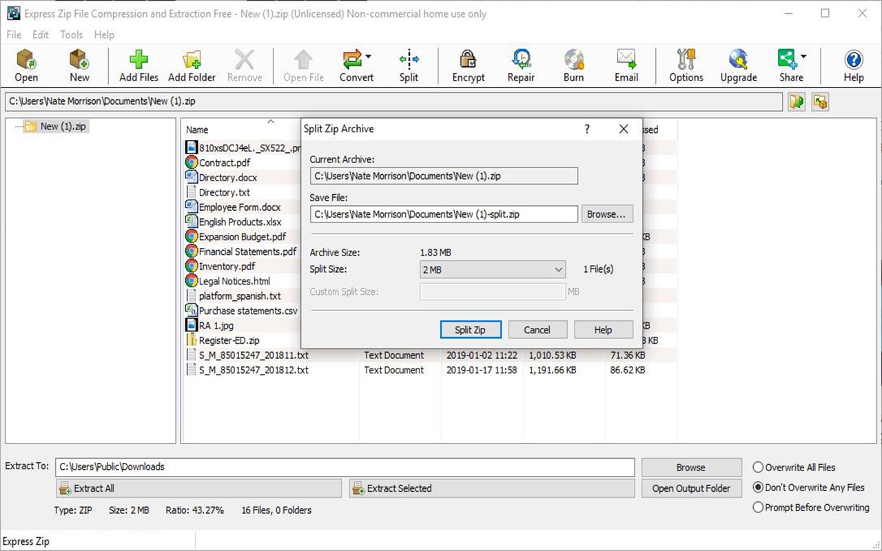
Task: Select Overwrite All Files option
Action: [757, 467]
